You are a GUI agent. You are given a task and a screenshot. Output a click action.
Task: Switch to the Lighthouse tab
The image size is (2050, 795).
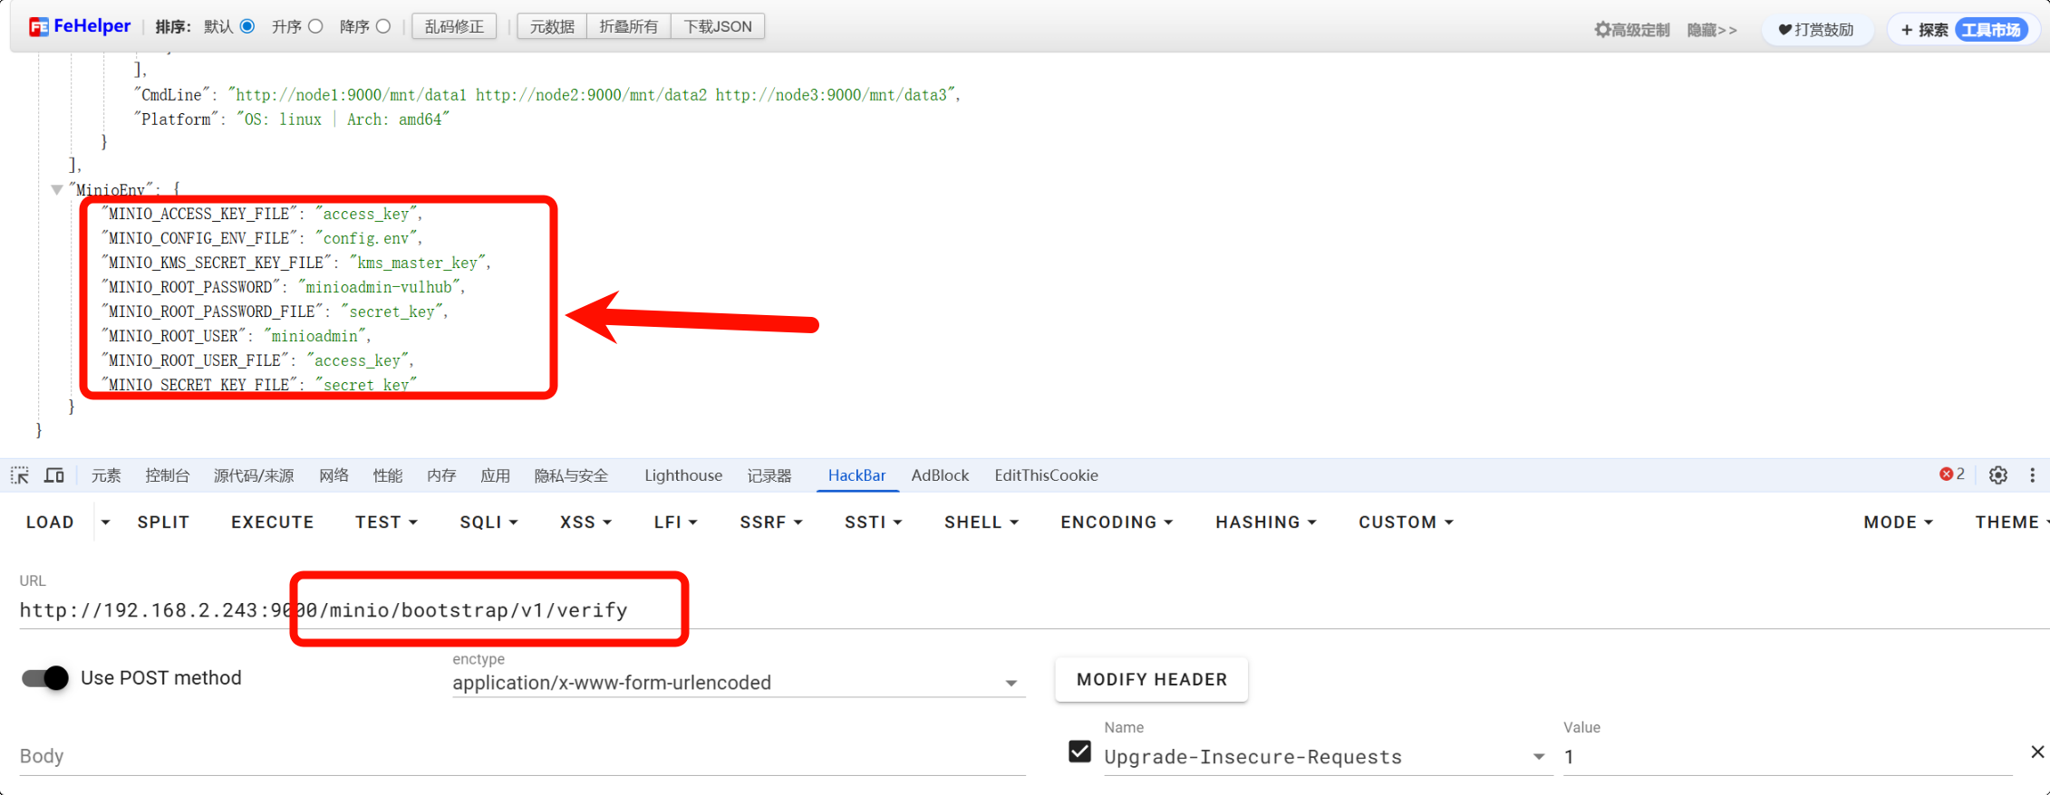pos(682,475)
